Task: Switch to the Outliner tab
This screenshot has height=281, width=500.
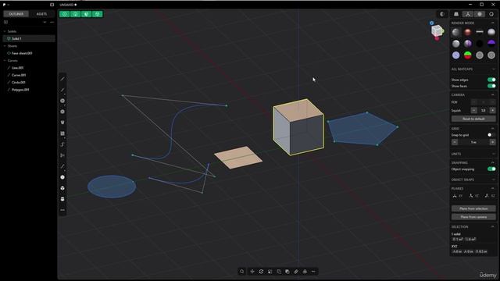Action: (x=16, y=14)
